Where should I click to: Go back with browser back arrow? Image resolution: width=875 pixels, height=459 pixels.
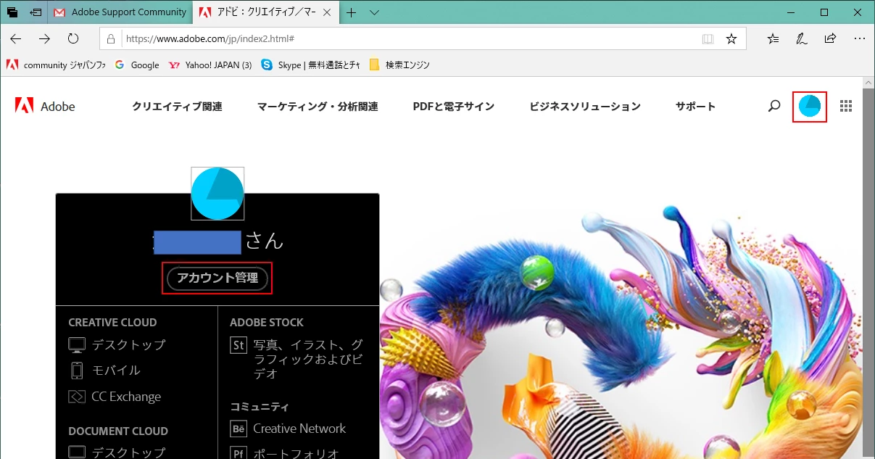point(16,38)
